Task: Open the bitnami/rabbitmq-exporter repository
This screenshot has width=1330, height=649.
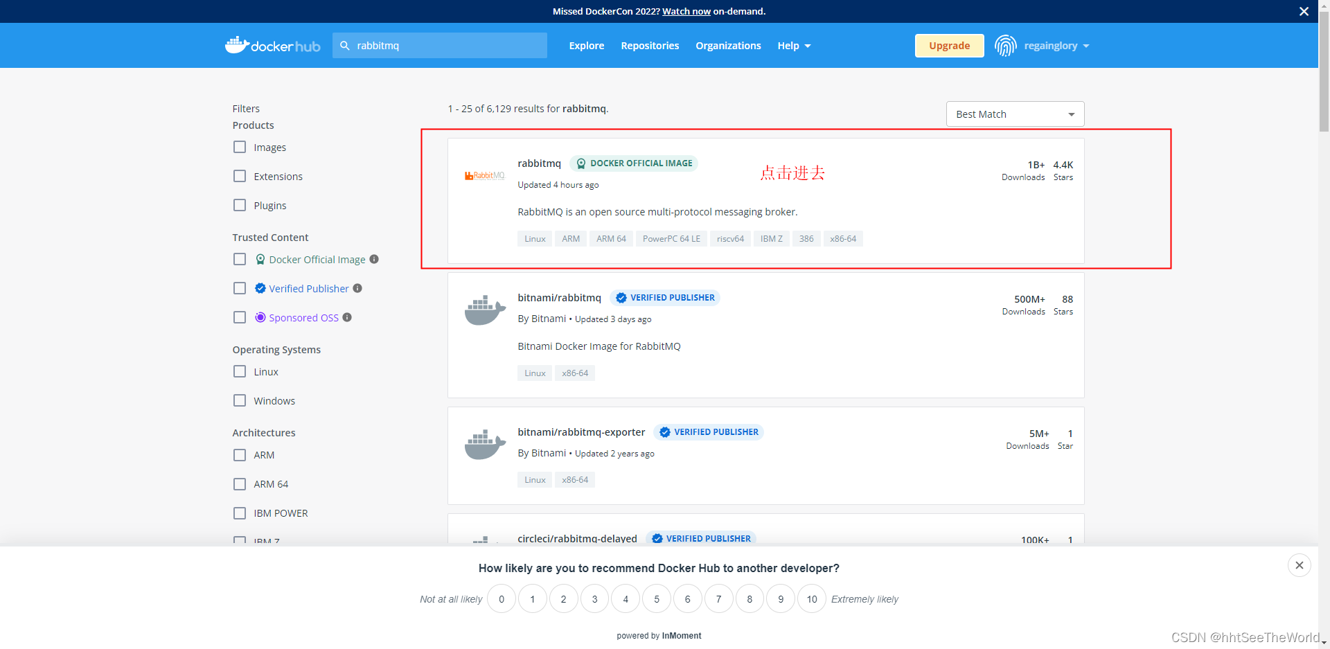Action: [x=581, y=432]
